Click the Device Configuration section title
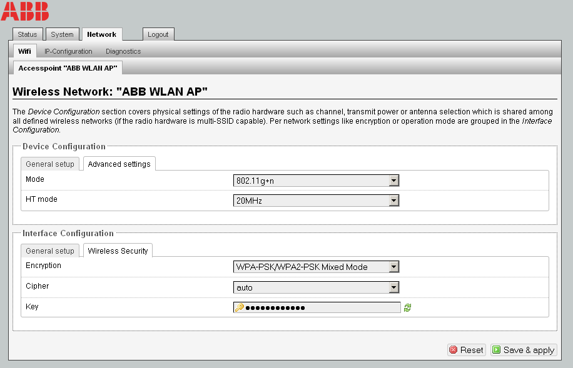Viewport: 573px width, 368px height. [x=64, y=146]
